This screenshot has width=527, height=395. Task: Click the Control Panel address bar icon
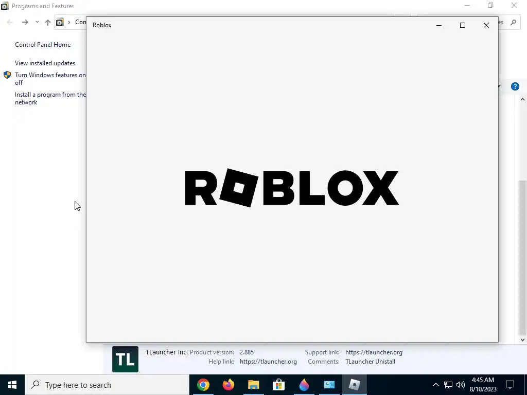click(60, 22)
